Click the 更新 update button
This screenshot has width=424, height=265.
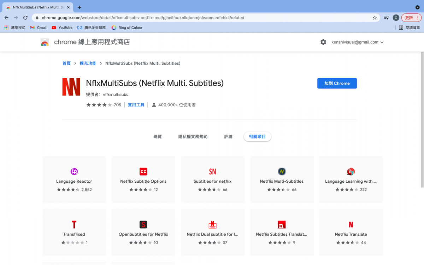click(411, 18)
